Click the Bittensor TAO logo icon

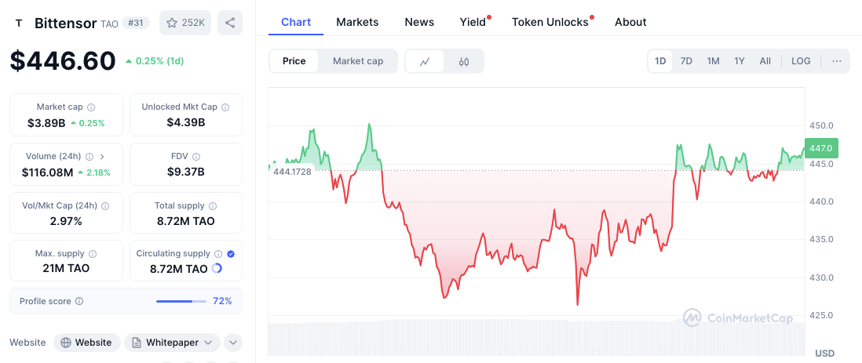point(19,24)
